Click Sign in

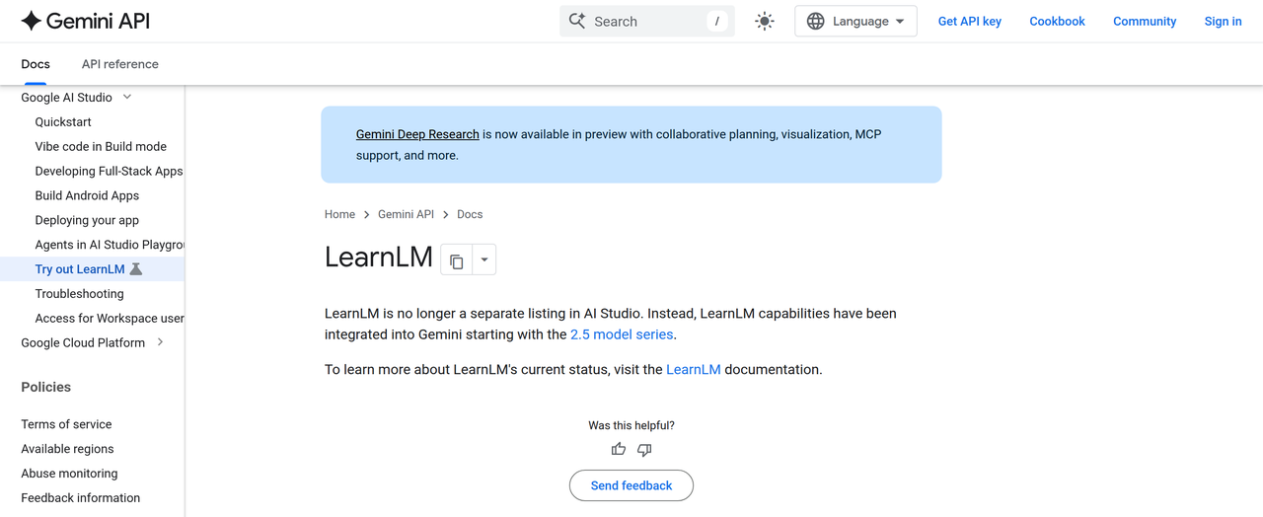coord(1223,21)
